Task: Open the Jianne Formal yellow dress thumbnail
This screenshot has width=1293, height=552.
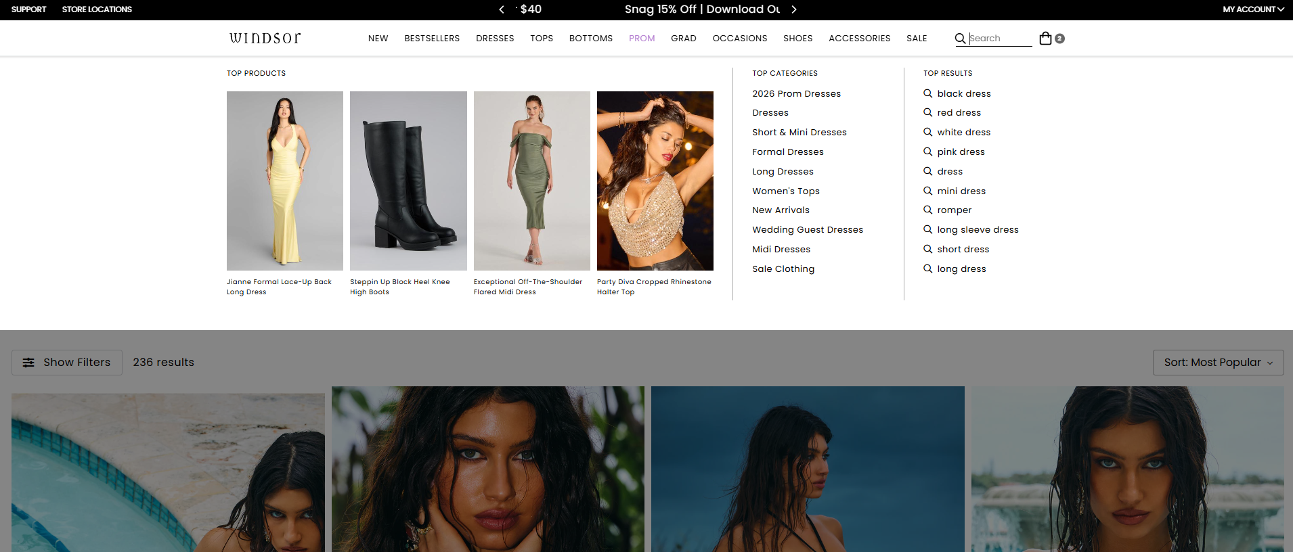Action: [x=285, y=181]
